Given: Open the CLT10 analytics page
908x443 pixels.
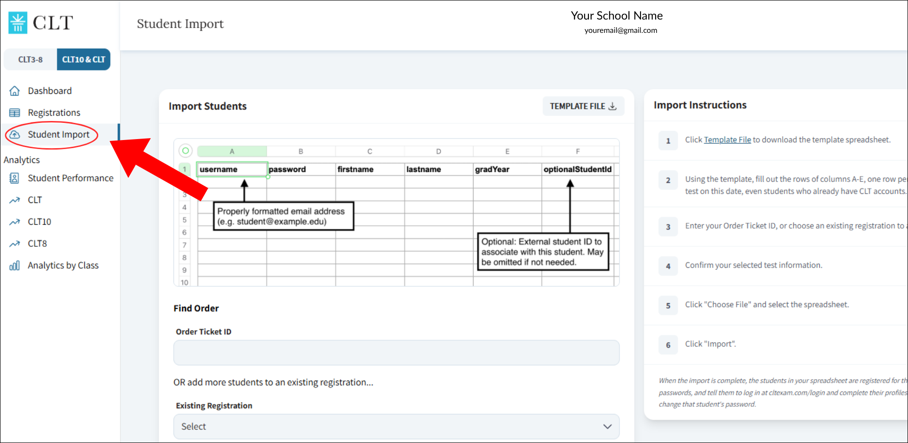Looking at the screenshot, I should coord(39,222).
